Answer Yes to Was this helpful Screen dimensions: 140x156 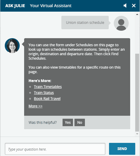68,122
